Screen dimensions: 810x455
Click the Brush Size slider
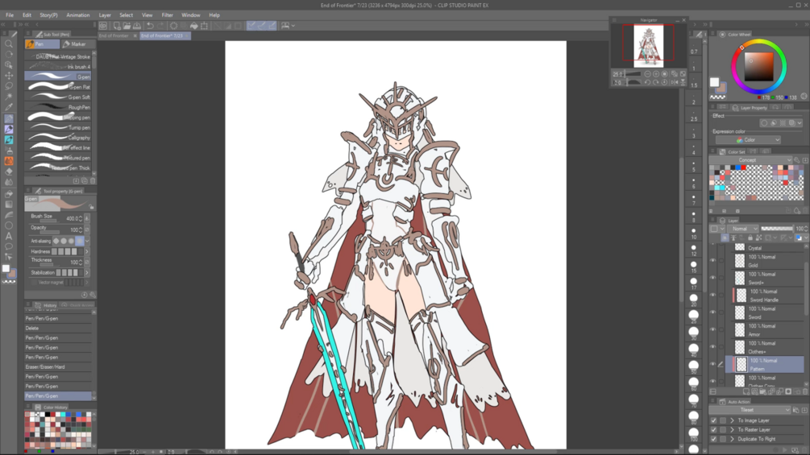click(x=48, y=221)
